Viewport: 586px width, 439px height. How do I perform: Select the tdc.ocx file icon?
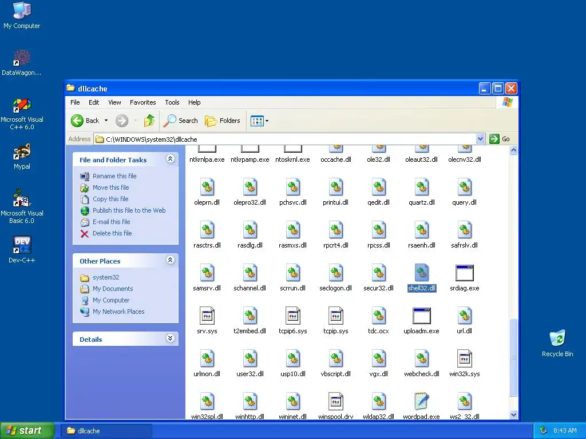379,316
